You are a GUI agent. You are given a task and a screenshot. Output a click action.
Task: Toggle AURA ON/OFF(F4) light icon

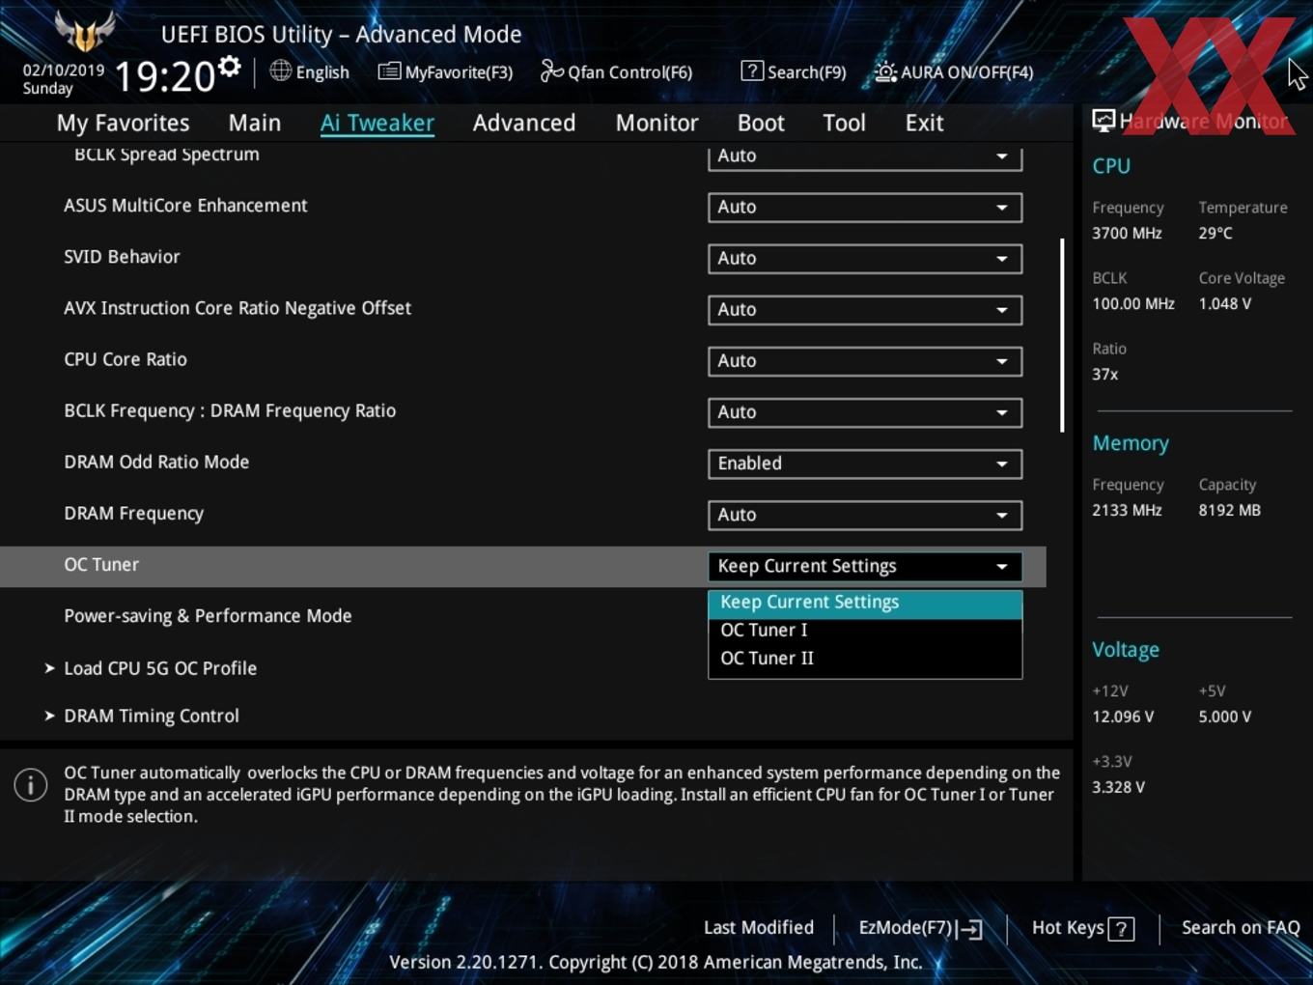[x=885, y=71]
